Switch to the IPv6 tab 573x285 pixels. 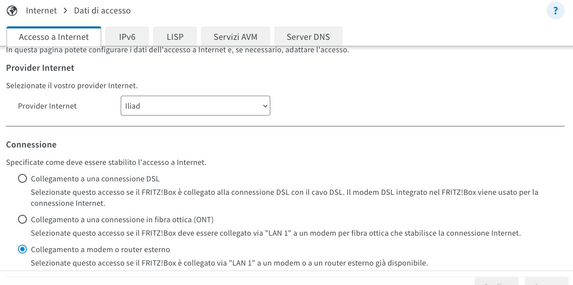(127, 37)
